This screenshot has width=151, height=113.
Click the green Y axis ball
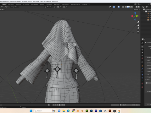(137, 16)
